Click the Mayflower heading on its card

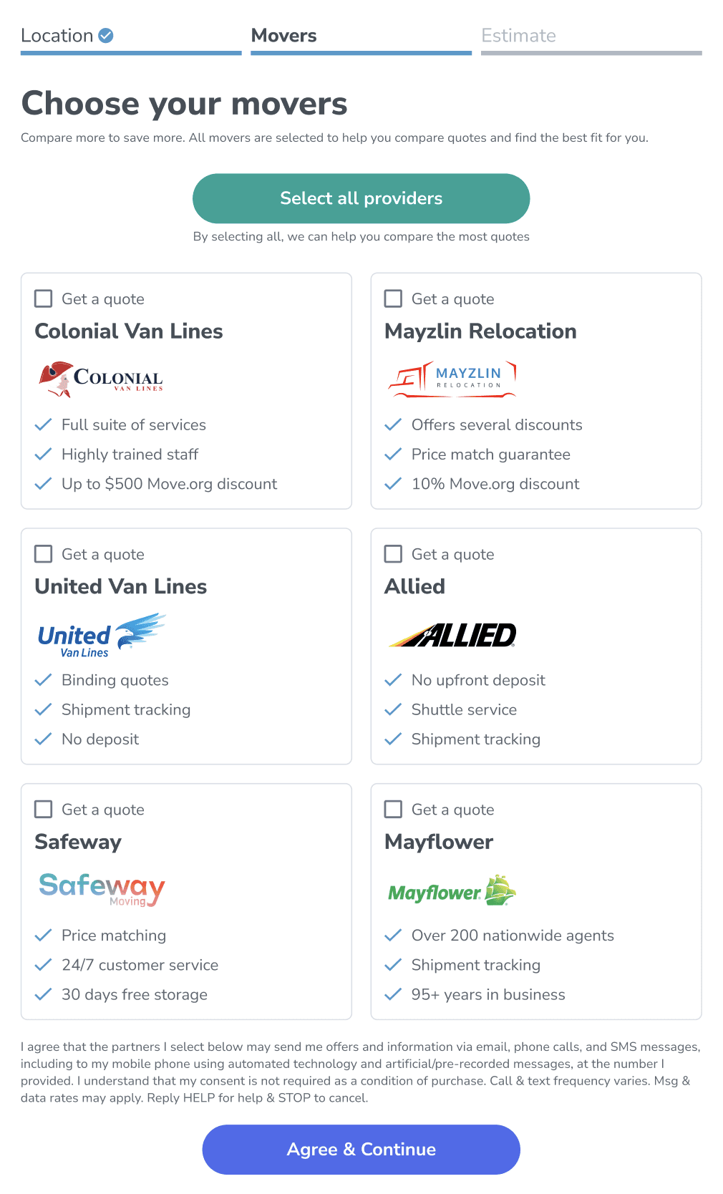coord(439,842)
